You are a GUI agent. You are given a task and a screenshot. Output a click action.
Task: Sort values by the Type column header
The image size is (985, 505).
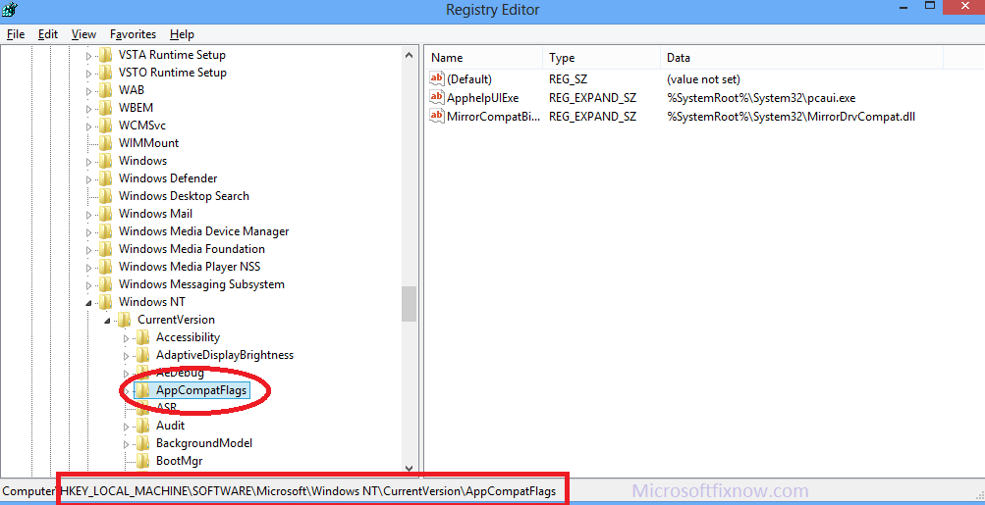601,58
